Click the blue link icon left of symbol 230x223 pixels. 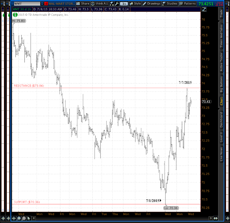13,4
